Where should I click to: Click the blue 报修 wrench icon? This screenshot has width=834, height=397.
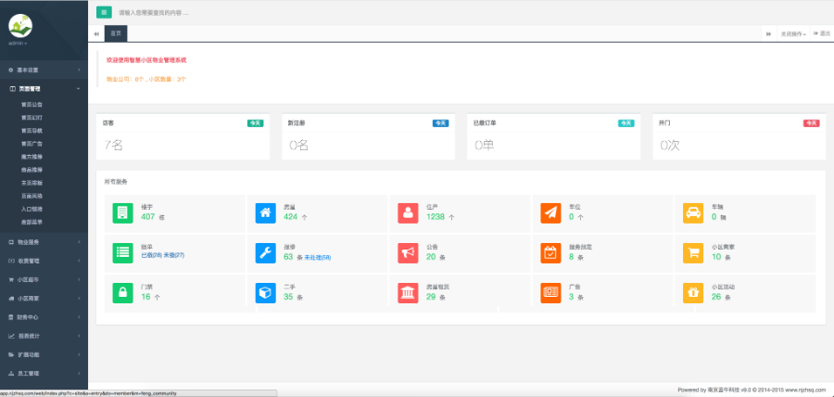click(x=265, y=253)
